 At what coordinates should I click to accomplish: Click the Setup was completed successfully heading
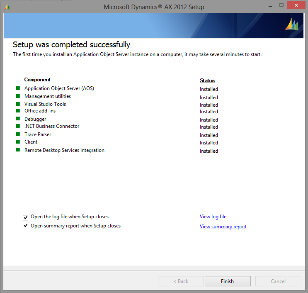tap(71, 45)
